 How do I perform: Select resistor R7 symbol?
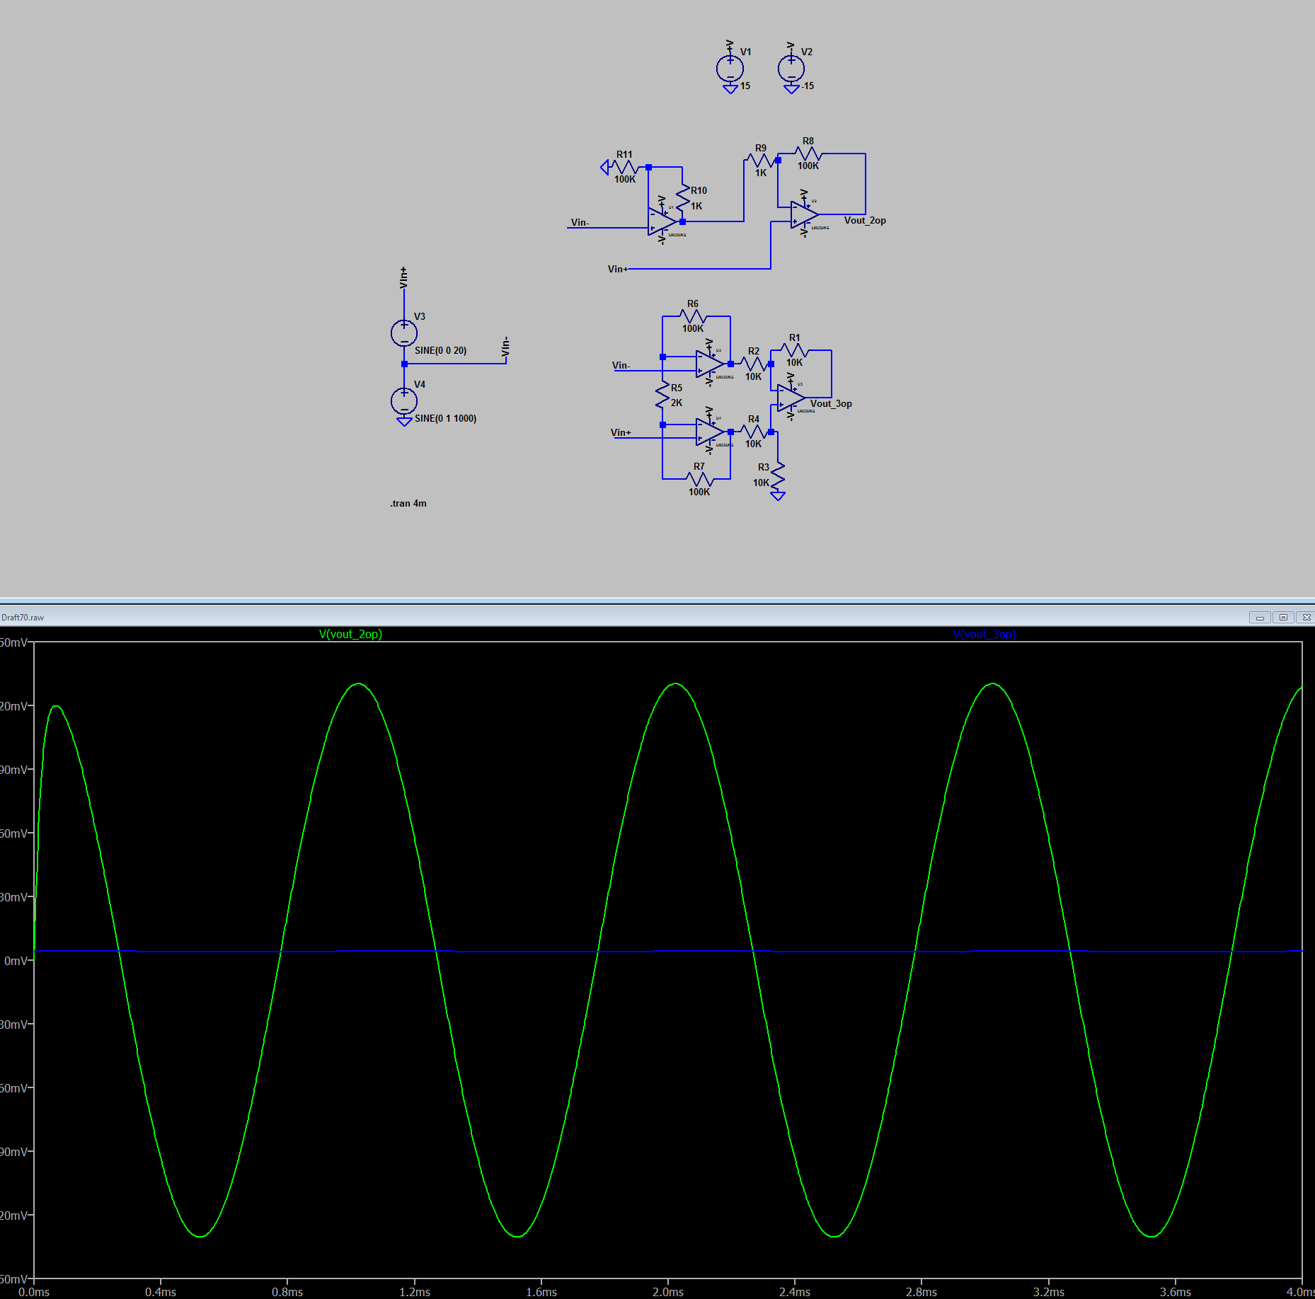click(699, 479)
